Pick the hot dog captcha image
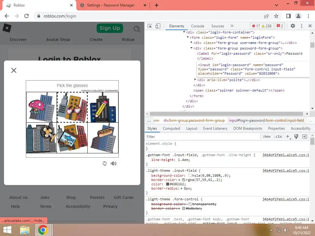The width and height of the screenshot is (315, 236). click(x=103, y=138)
